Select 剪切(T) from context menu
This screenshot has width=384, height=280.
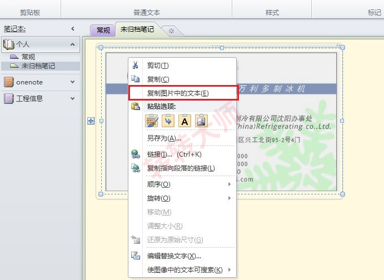coord(182,66)
